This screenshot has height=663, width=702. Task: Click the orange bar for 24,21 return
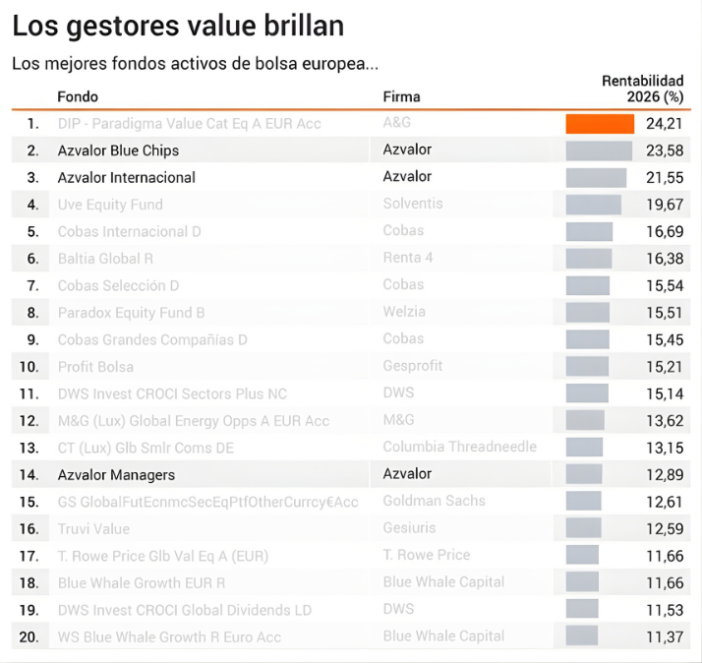point(600,124)
